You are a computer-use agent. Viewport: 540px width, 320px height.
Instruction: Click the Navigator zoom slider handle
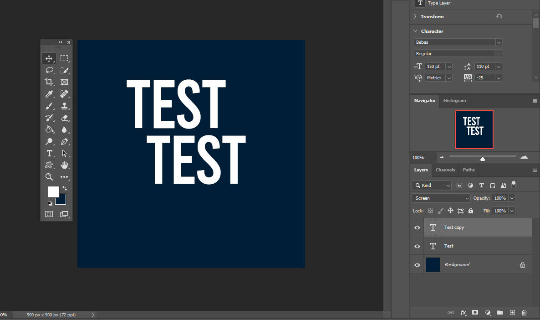tap(483, 159)
